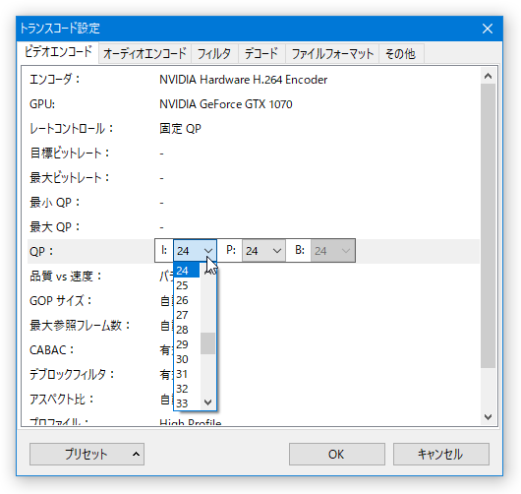Open the ファイルフォーマット tab
521x494 pixels.
tap(332, 53)
